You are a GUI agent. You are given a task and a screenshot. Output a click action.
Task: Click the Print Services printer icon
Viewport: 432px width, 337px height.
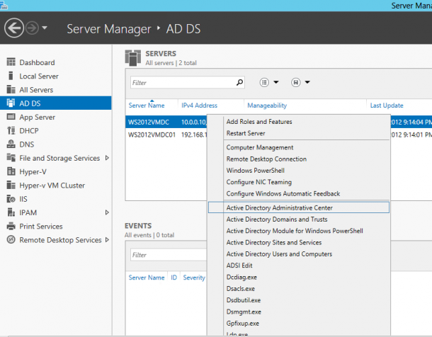click(11, 226)
